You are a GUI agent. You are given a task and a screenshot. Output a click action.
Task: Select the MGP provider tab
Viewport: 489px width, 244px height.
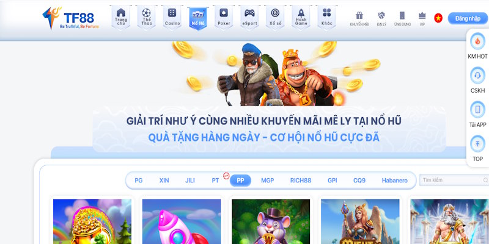point(268,181)
